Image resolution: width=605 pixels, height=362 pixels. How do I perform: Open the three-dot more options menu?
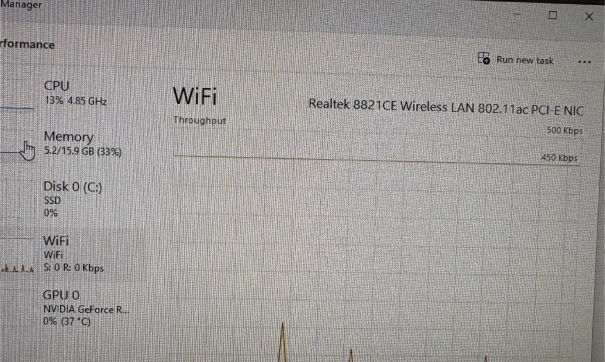(x=584, y=62)
